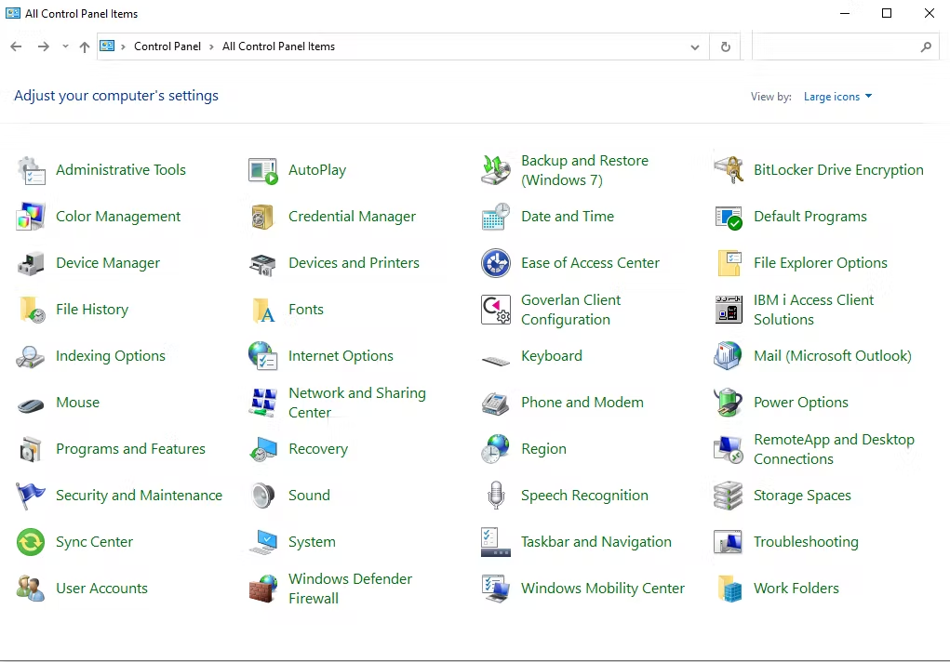Open the Device Manager icon
Viewport: 950px width, 662px height.
pyautogui.click(x=31, y=263)
